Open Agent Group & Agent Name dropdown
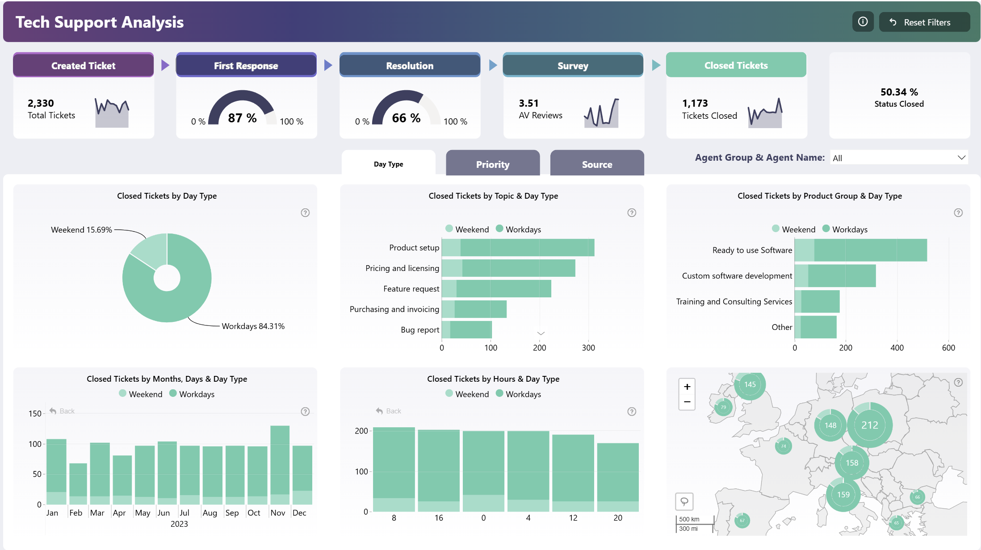 tap(899, 158)
